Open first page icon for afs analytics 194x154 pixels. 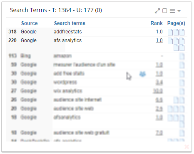(170, 41)
